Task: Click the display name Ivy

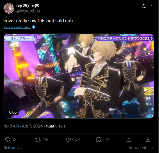Action: pyautogui.click(x=19, y=6)
